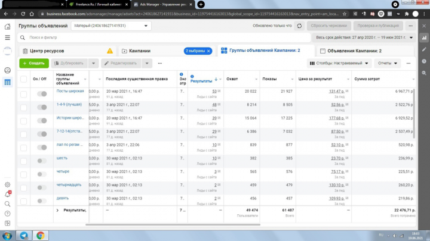430x241 pixels.
Task: Open the Ads Manager home icon
Action: (7, 27)
